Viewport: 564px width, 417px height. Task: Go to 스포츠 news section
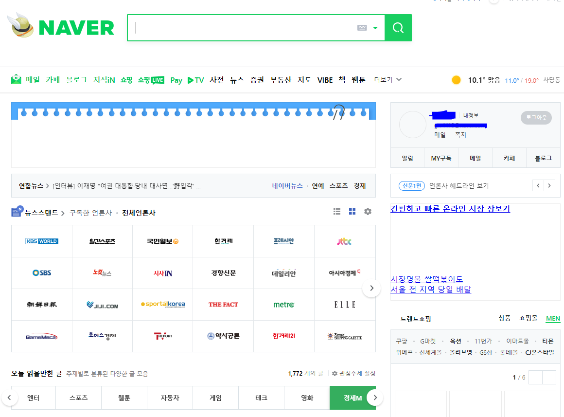pos(339,186)
